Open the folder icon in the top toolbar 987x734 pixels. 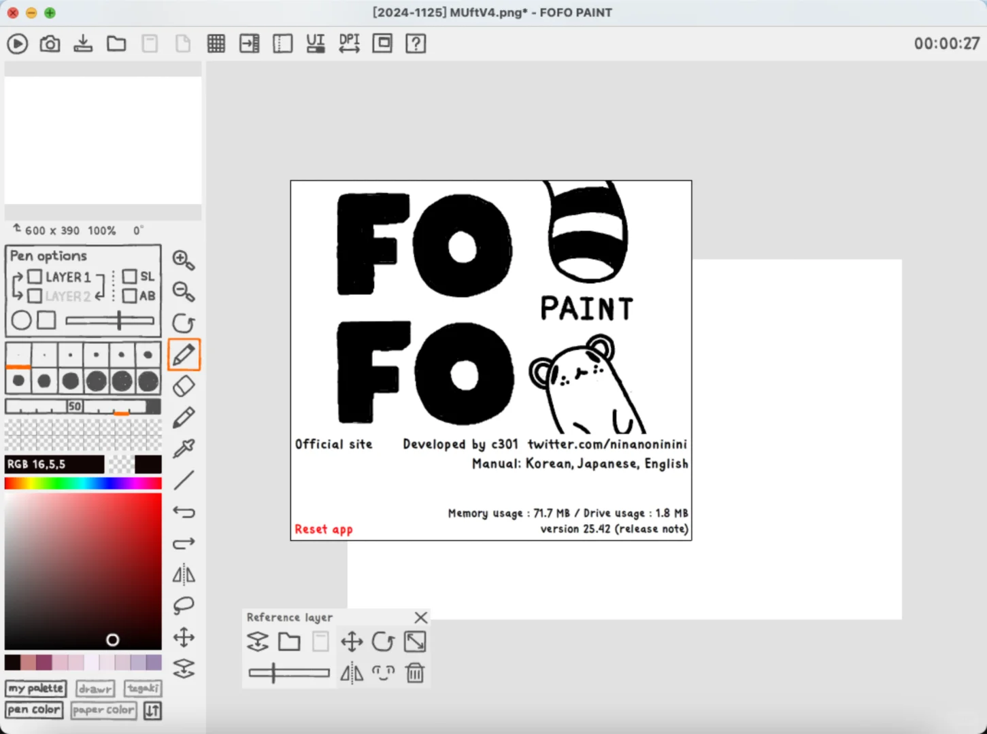tap(116, 44)
